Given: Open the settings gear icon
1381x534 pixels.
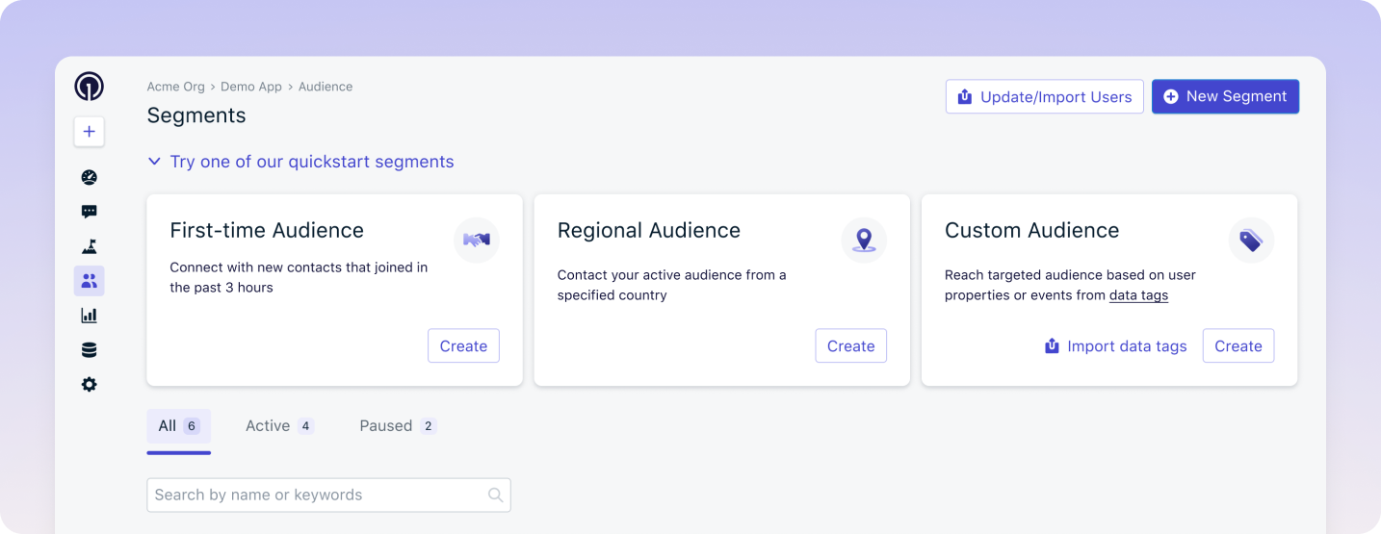Looking at the screenshot, I should point(89,385).
